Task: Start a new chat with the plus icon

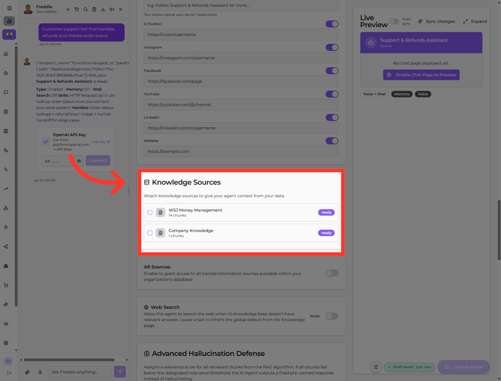Action: pos(68,10)
